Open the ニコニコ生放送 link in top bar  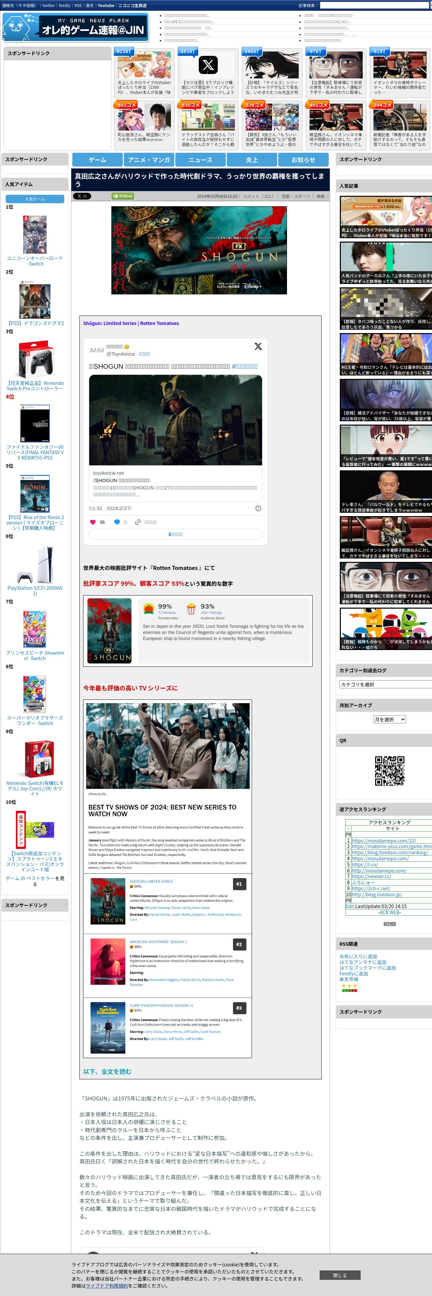click(x=132, y=5)
